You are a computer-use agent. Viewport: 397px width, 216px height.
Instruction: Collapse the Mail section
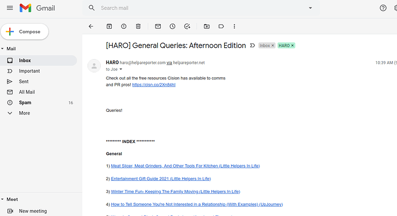2,48
